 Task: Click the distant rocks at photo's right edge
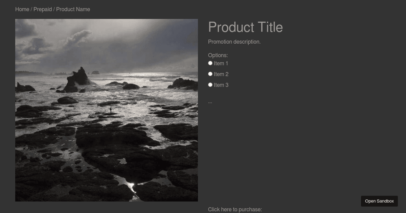coord(184,84)
